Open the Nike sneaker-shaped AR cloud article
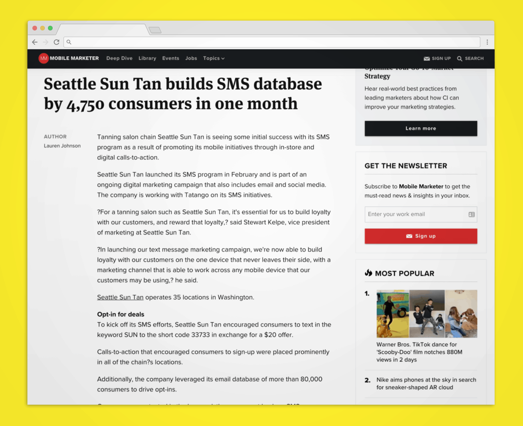 (426, 383)
